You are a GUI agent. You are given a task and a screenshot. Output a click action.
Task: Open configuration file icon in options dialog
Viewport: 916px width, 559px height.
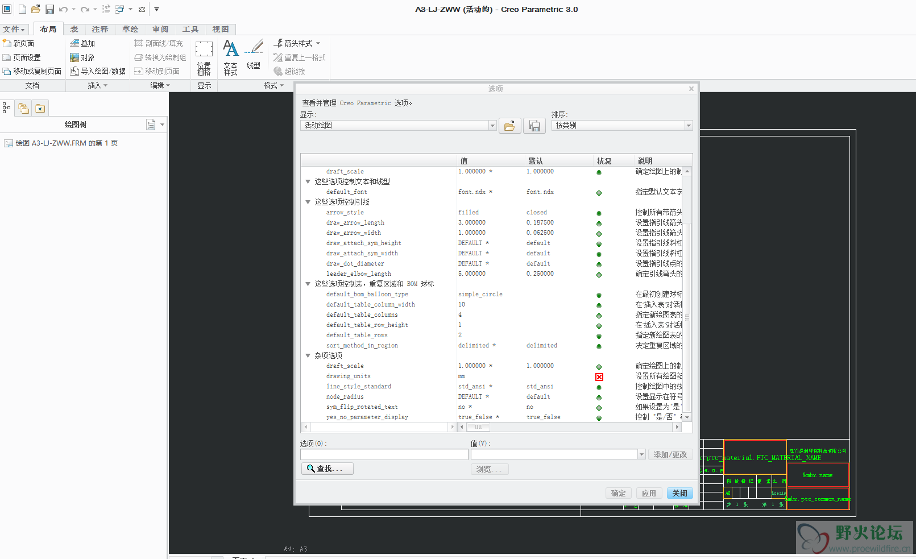(x=510, y=126)
